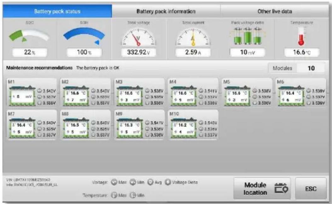Open Module location view
Screen dimensions: 332x204
click(262, 189)
